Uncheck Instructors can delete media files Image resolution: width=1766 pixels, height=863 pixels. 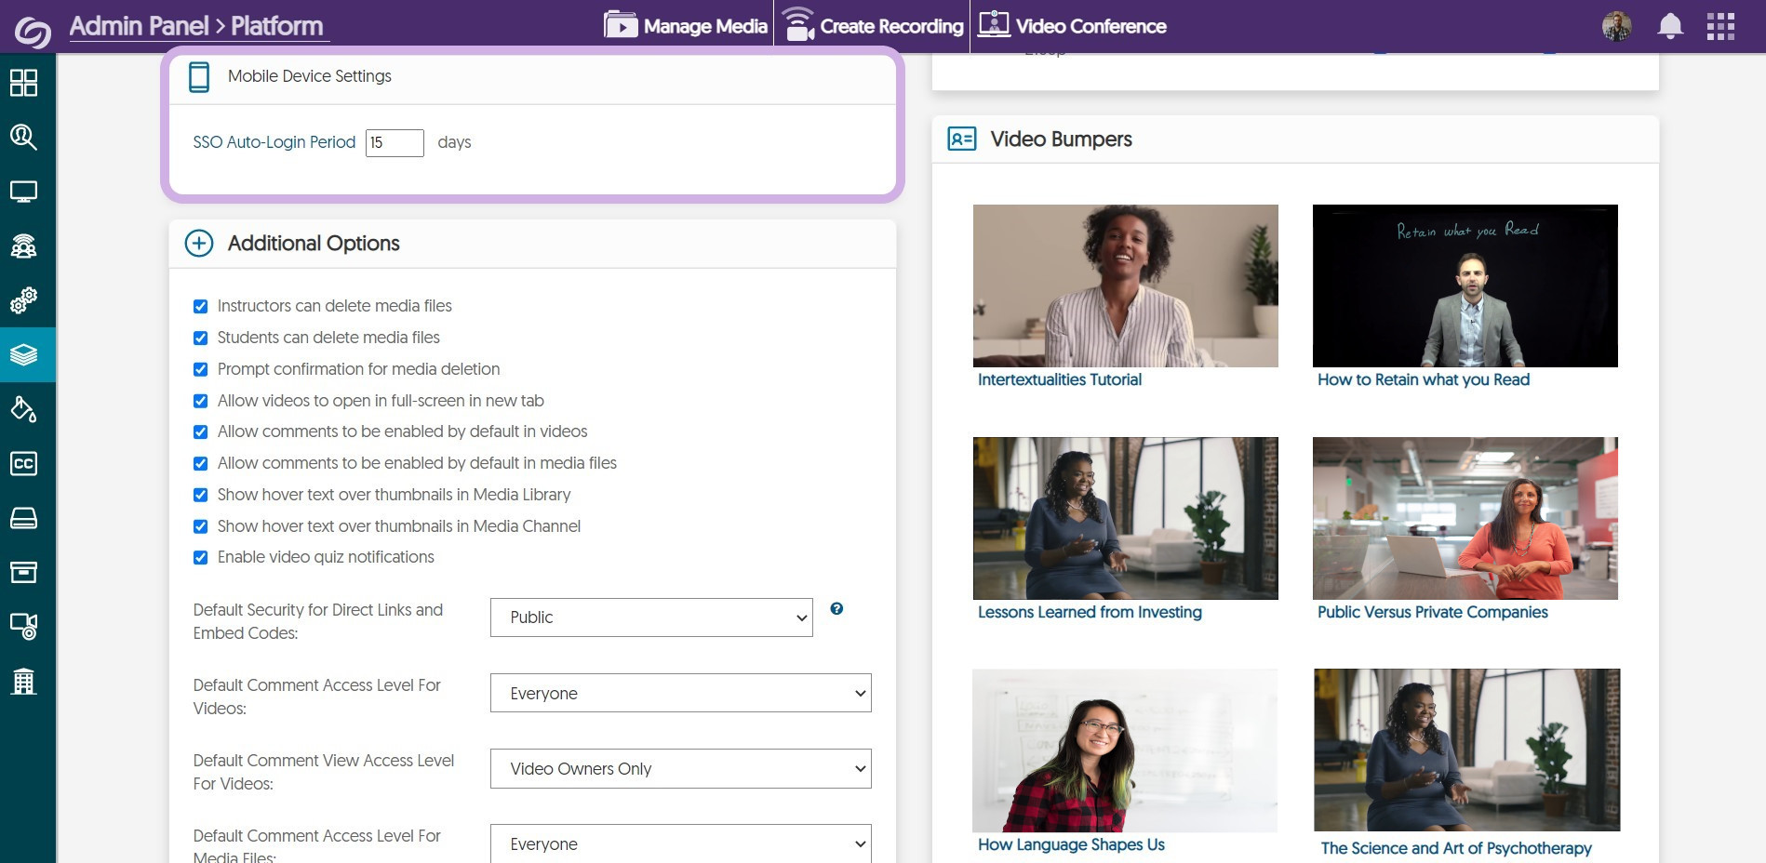coord(200,307)
